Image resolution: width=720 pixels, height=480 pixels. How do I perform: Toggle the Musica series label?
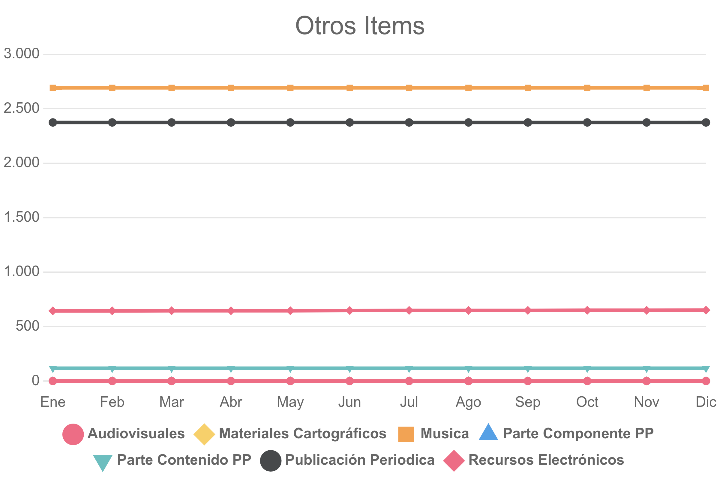click(x=445, y=434)
